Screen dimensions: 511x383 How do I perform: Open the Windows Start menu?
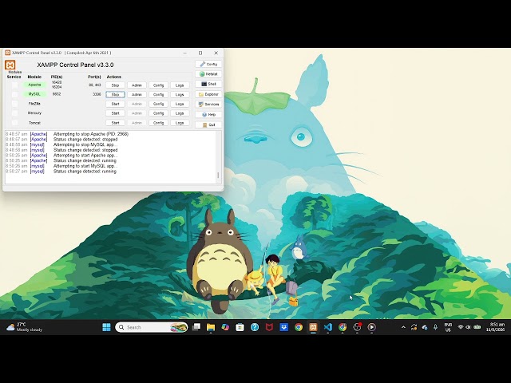coord(106,327)
